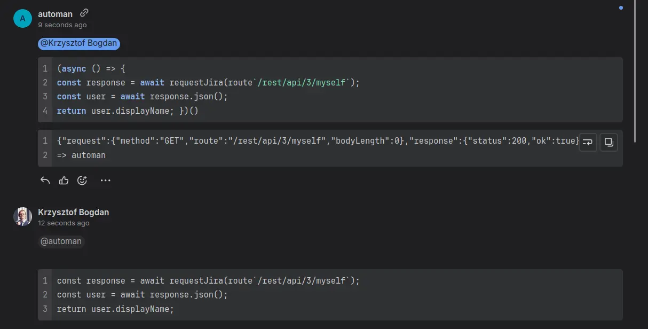Toggle line wrap in the JSON output block
This screenshot has width=648, height=329.
pyautogui.click(x=588, y=142)
